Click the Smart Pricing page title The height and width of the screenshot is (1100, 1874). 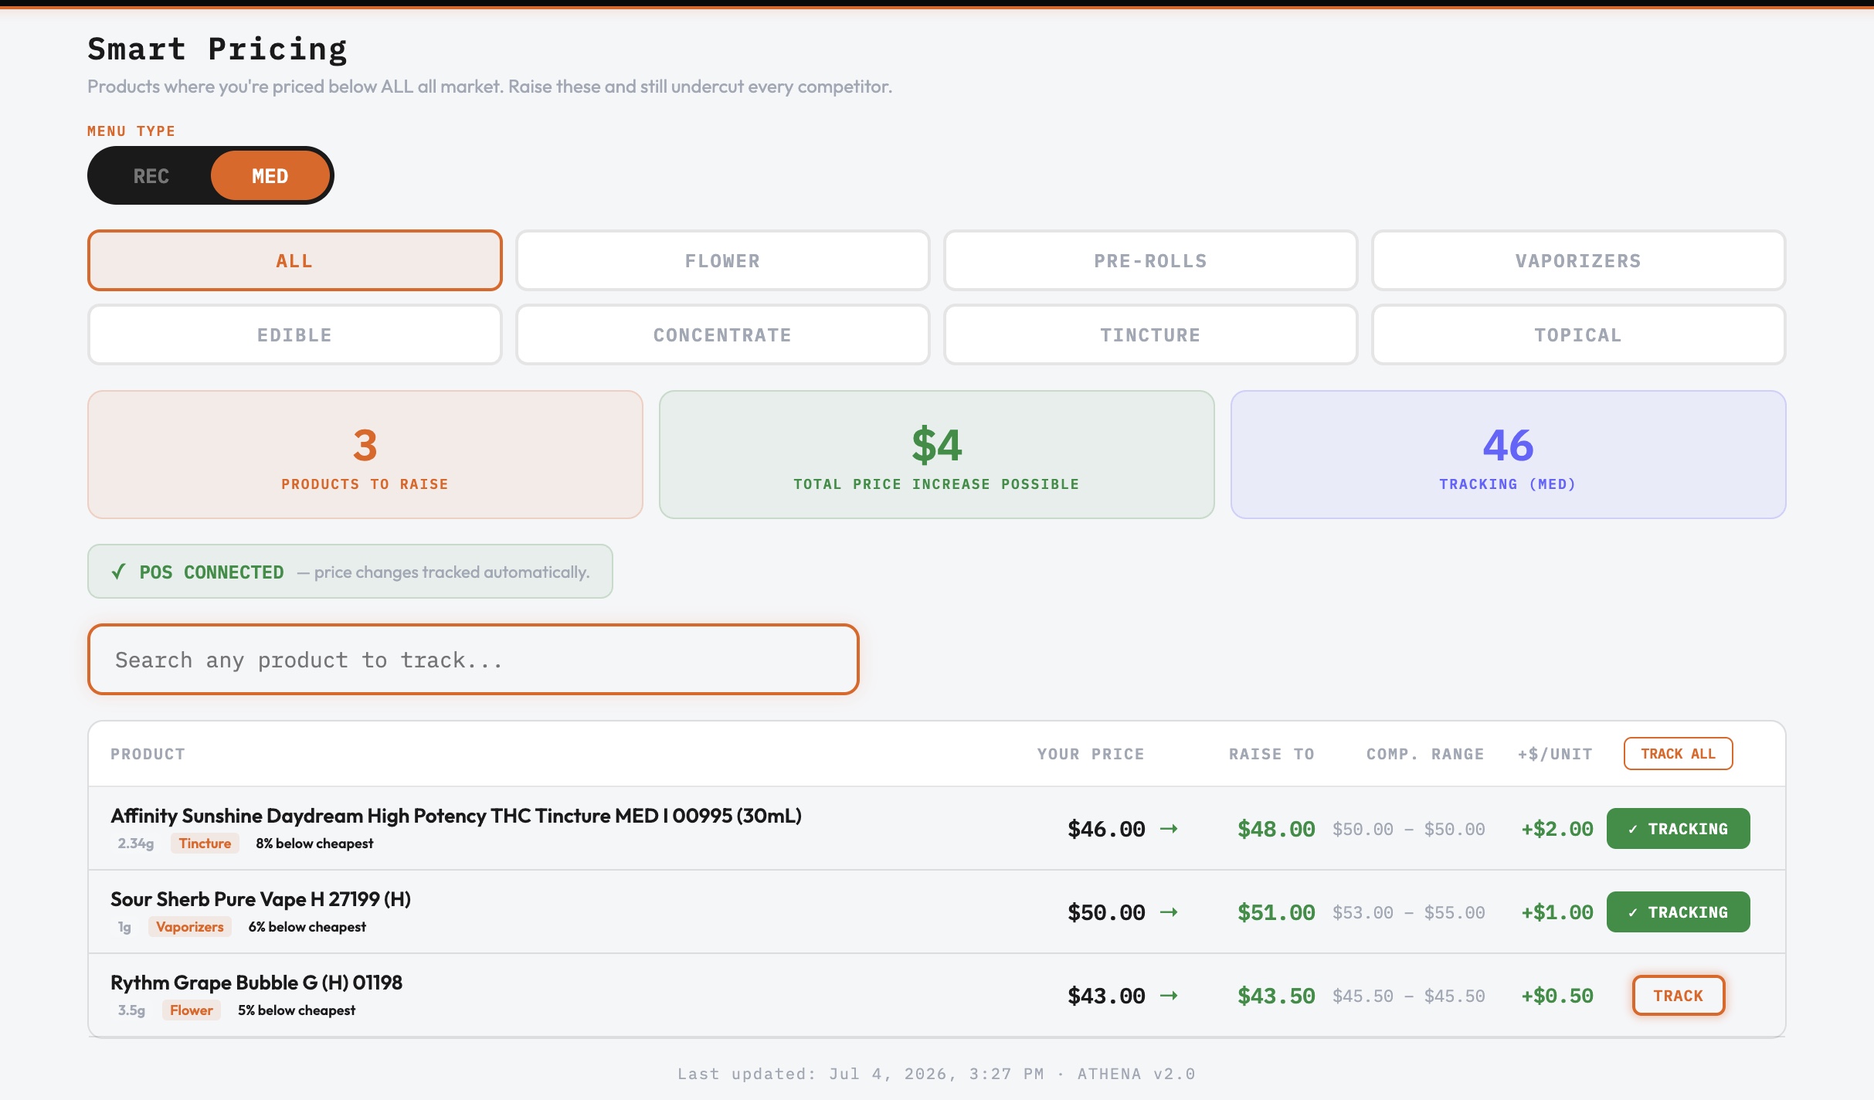pyautogui.click(x=217, y=49)
